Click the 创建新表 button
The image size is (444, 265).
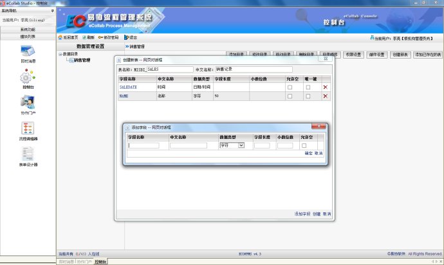pos(400,55)
